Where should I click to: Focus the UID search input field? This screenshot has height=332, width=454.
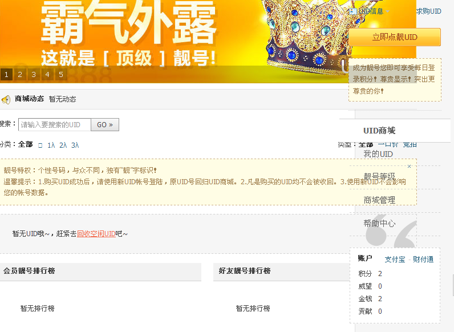[x=55, y=124]
